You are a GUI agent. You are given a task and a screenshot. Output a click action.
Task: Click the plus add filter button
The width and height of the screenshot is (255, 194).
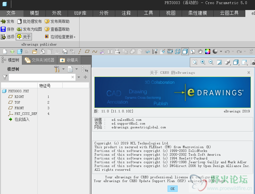pyautogui.click(x=85, y=77)
